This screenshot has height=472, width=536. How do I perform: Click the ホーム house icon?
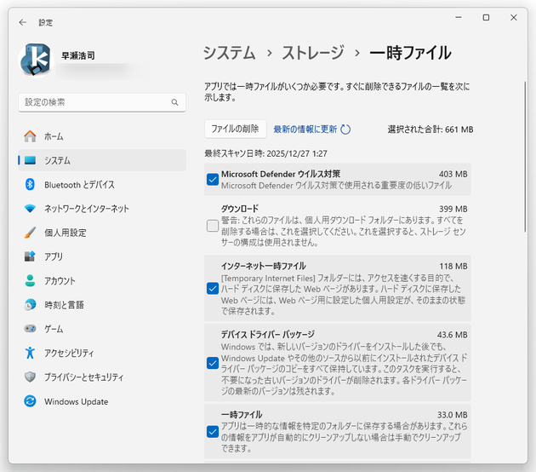pyautogui.click(x=30, y=136)
